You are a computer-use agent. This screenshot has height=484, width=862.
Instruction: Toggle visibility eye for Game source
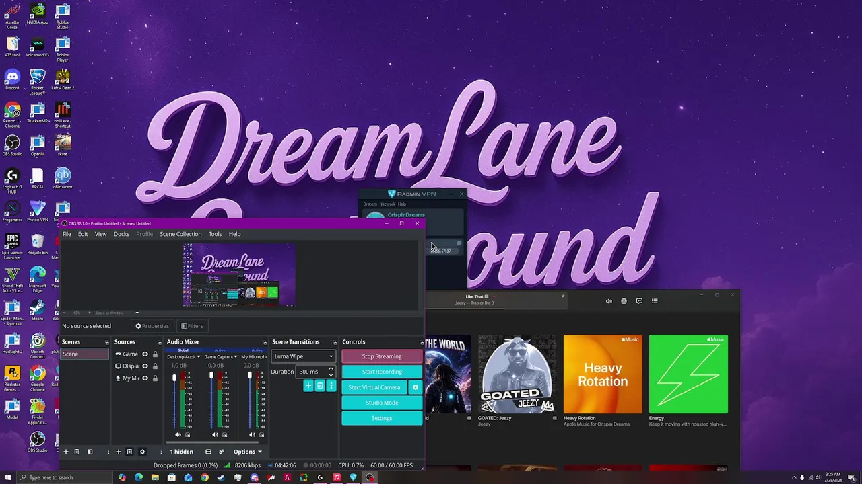[x=145, y=354]
